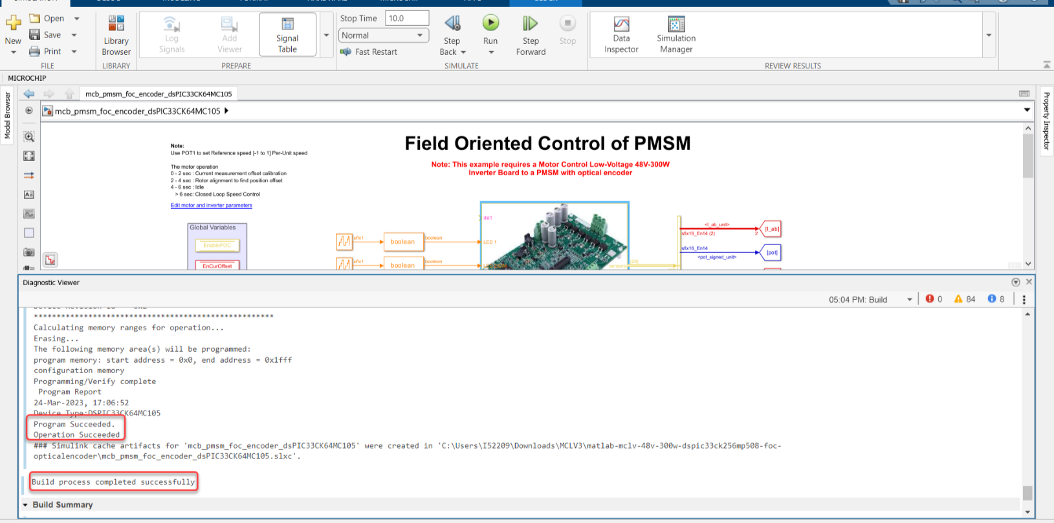1054x523 pixels.
Task: Click the Print icon
Action: click(35, 51)
